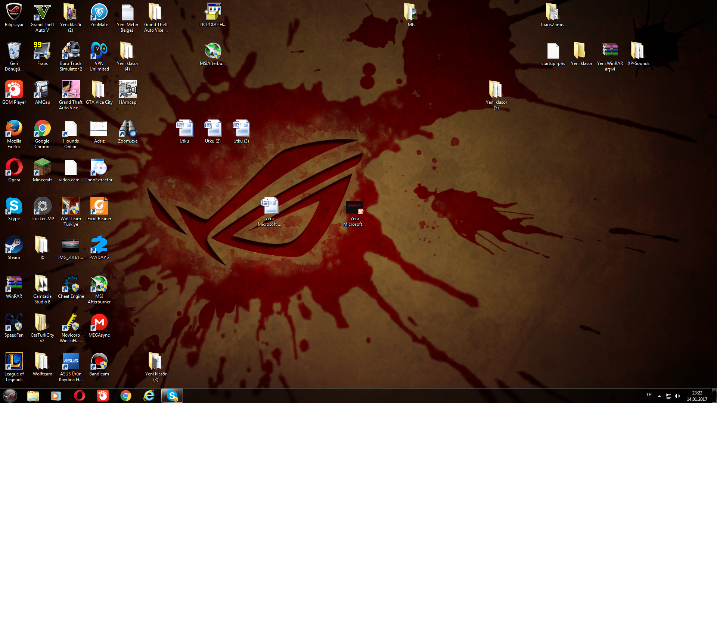Image resolution: width=717 pixels, height=621 pixels.
Task: Select the XP-Sounds folder
Action: 638,51
